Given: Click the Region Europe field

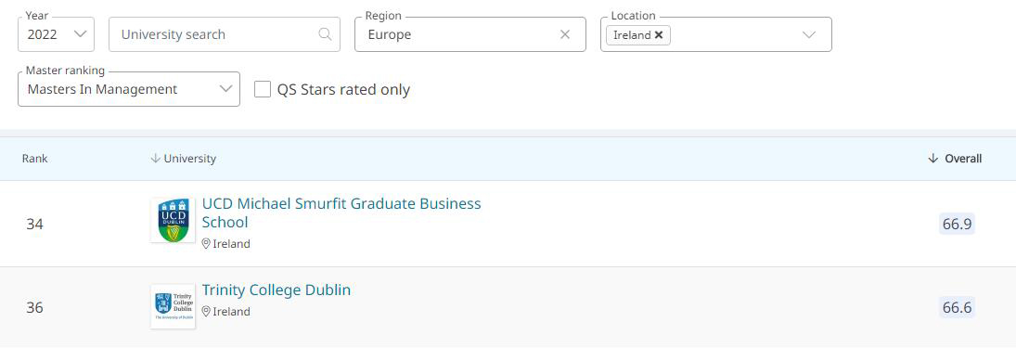Looking at the screenshot, I should click(470, 34).
